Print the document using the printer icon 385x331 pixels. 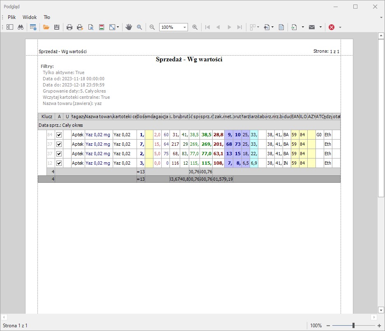[x=70, y=27]
